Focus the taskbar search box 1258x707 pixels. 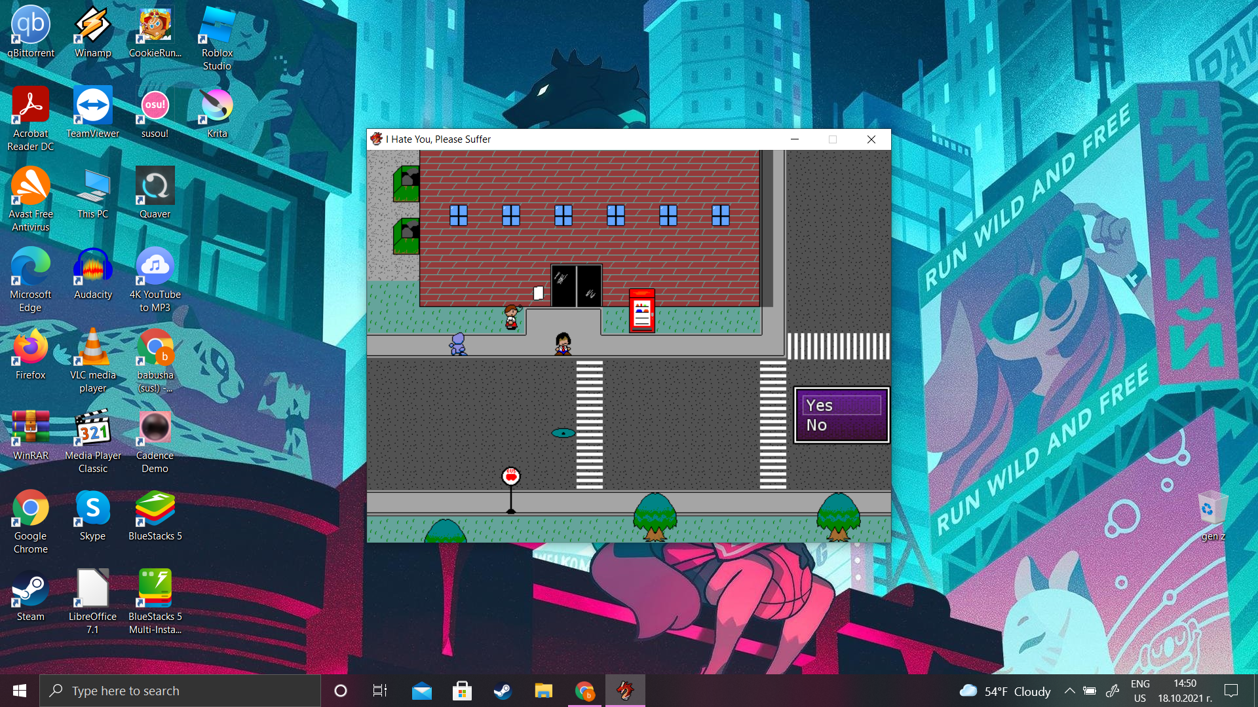click(180, 691)
